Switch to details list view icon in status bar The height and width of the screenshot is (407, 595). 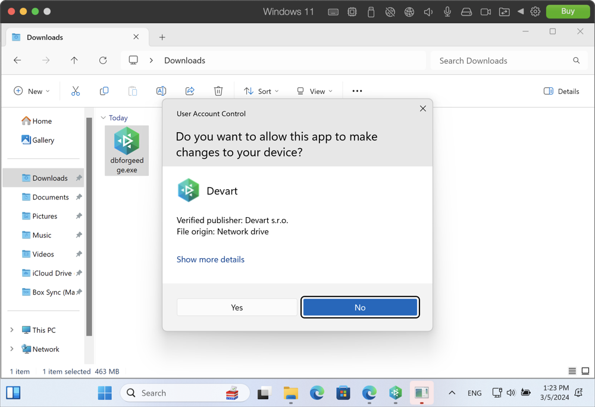[572, 371]
